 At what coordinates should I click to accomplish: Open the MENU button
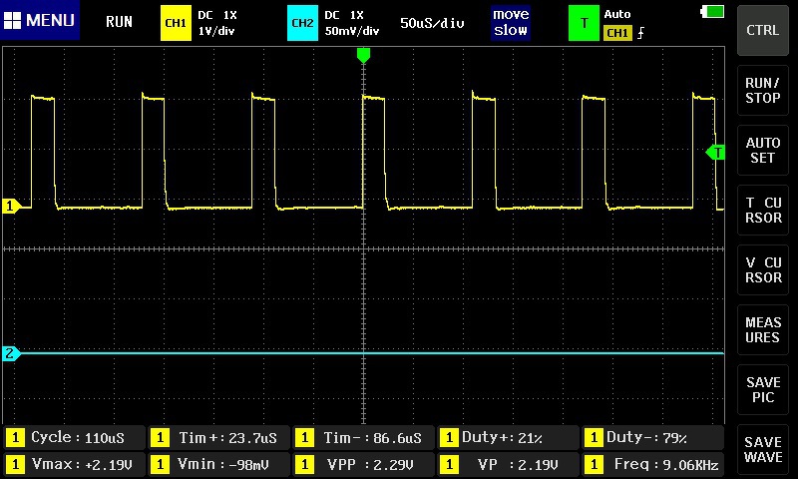[40, 20]
